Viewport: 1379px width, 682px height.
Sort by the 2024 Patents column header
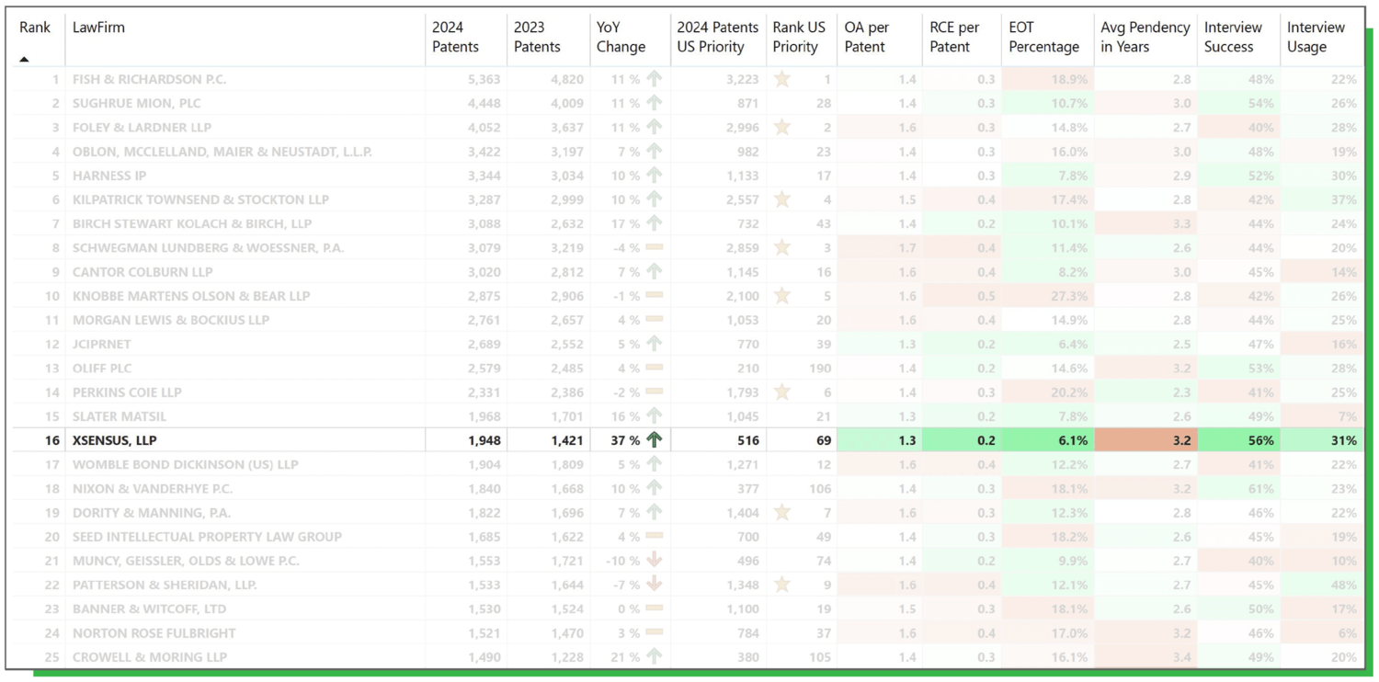pyautogui.click(x=455, y=37)
